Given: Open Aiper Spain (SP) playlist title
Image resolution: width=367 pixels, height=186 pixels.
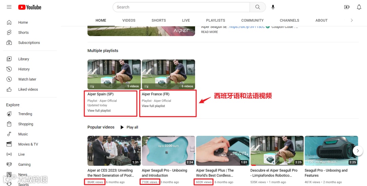Looking at the screenshot, I should pyautogui.click(x=100, y=94).
